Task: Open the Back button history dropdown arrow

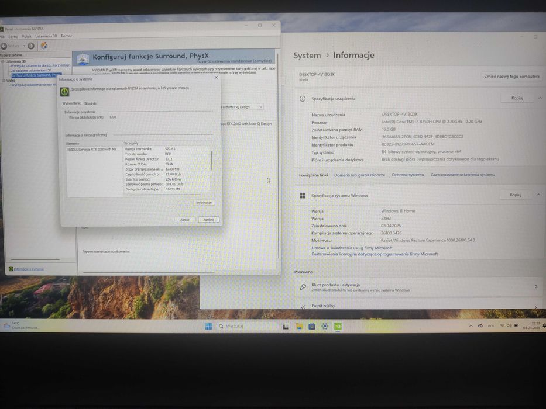Action: coord(24,46)
